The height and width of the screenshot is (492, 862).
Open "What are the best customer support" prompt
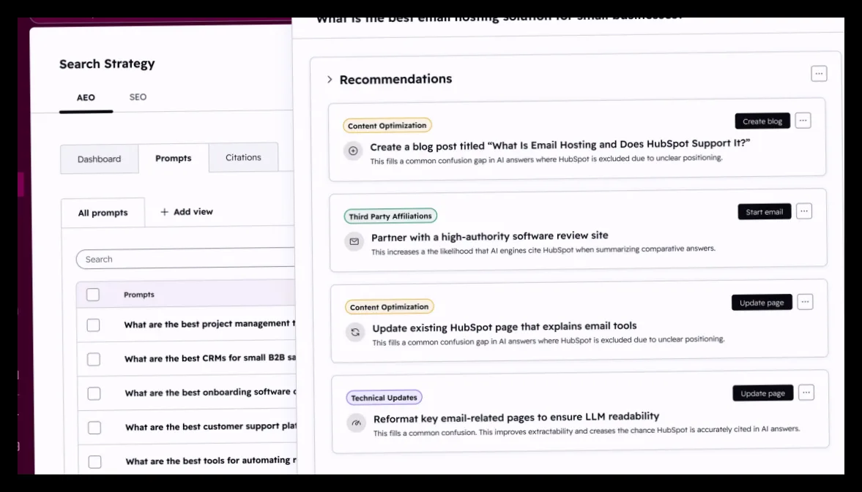click(x=211, y=427)
